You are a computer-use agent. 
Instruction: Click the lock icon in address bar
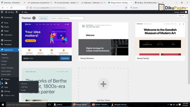pyautogui.click(x=31, y=8)
